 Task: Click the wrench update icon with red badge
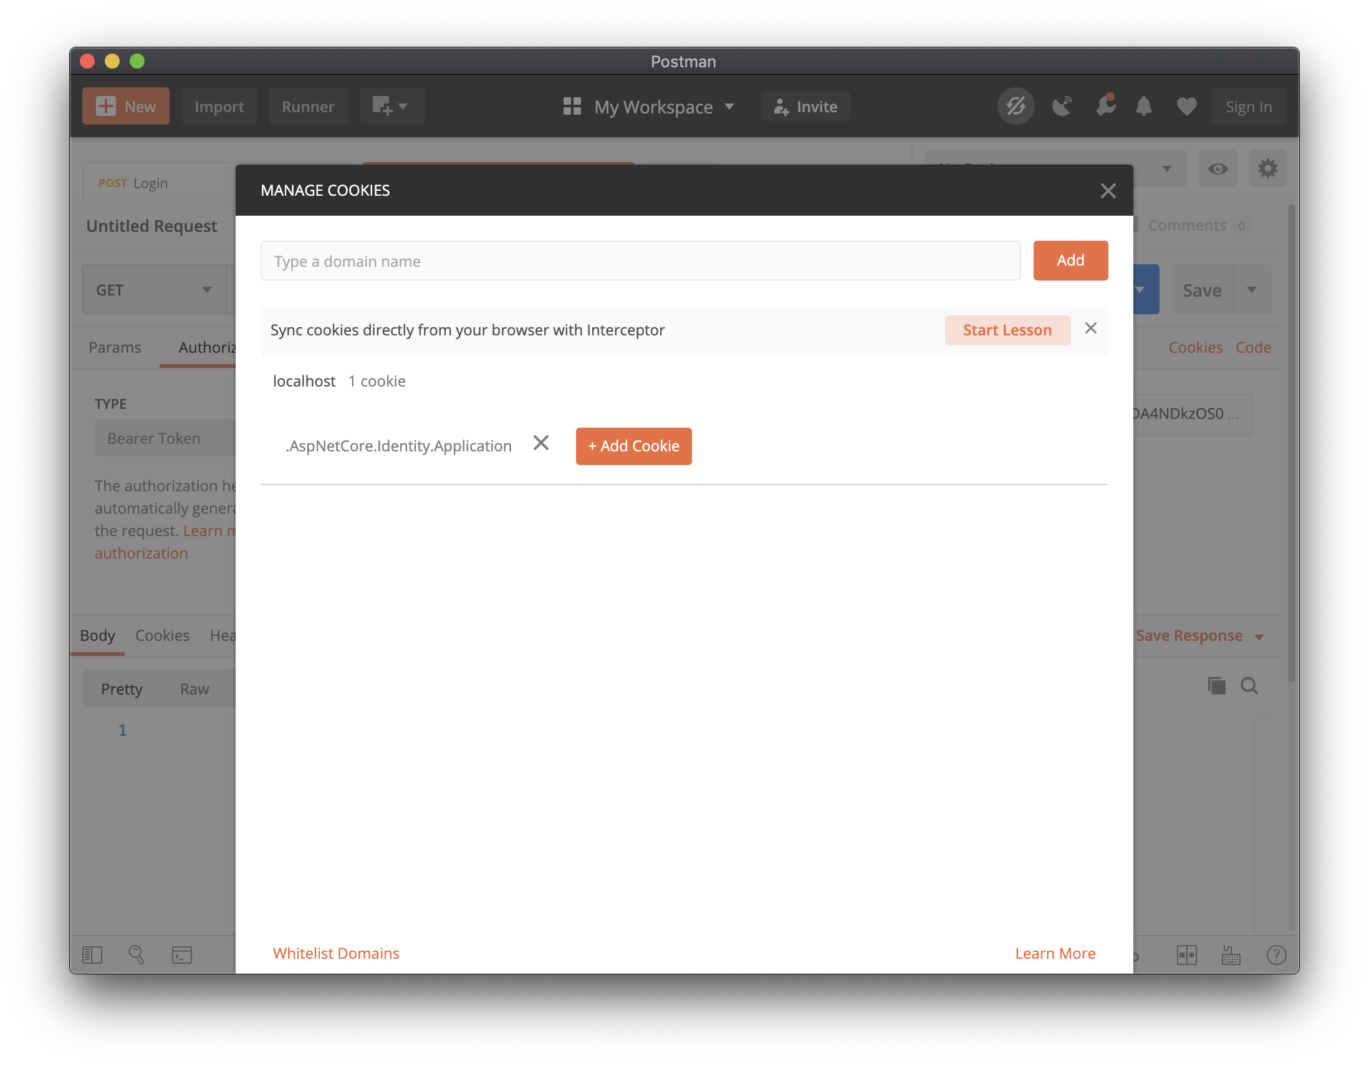(x=1105, y=106)
